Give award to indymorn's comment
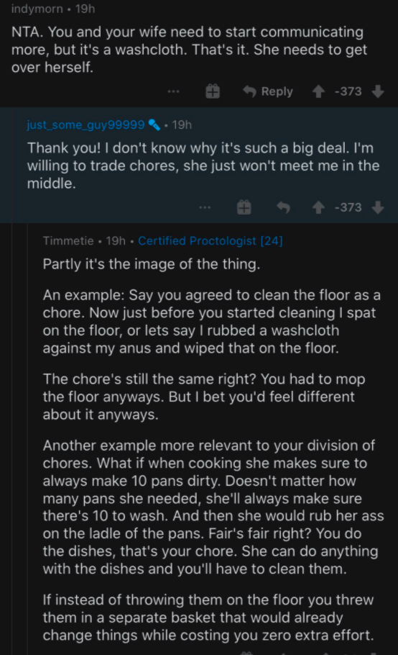This screenshot has height=655, width=398. pos(213,91)
